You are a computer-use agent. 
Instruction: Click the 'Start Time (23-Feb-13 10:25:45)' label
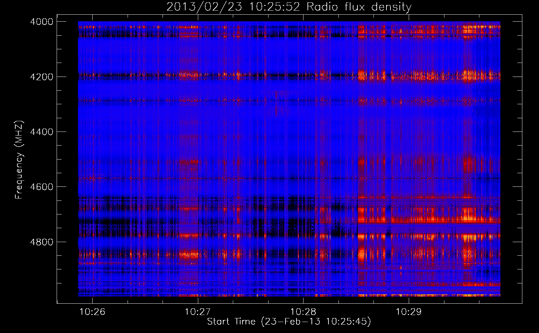[x=289, y=322]
